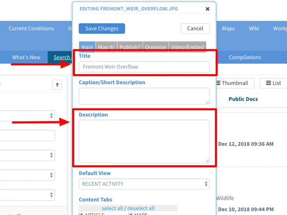Image resolution: width=287 pixels, height=215 pixels.
Task: Open the Video/Embed tab
Action: tap(187, 47)
